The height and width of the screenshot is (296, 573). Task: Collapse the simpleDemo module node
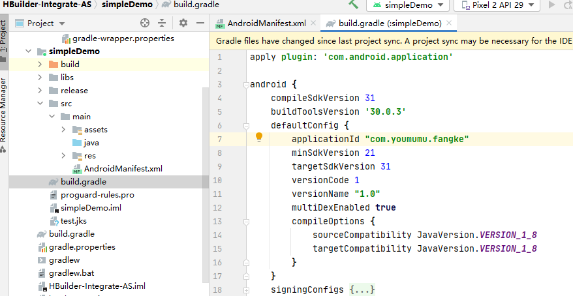click(x=29, y=52)
